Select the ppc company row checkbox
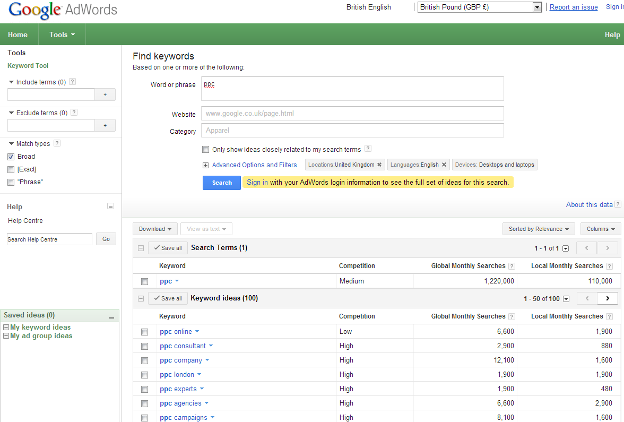The height and width of the screenshot is (422, 624). coord(144,361)
